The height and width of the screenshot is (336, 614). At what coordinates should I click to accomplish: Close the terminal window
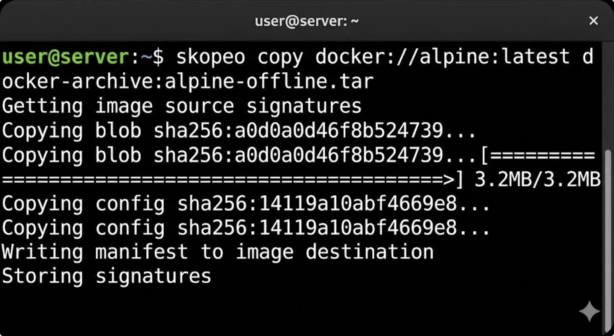(593, 21)
